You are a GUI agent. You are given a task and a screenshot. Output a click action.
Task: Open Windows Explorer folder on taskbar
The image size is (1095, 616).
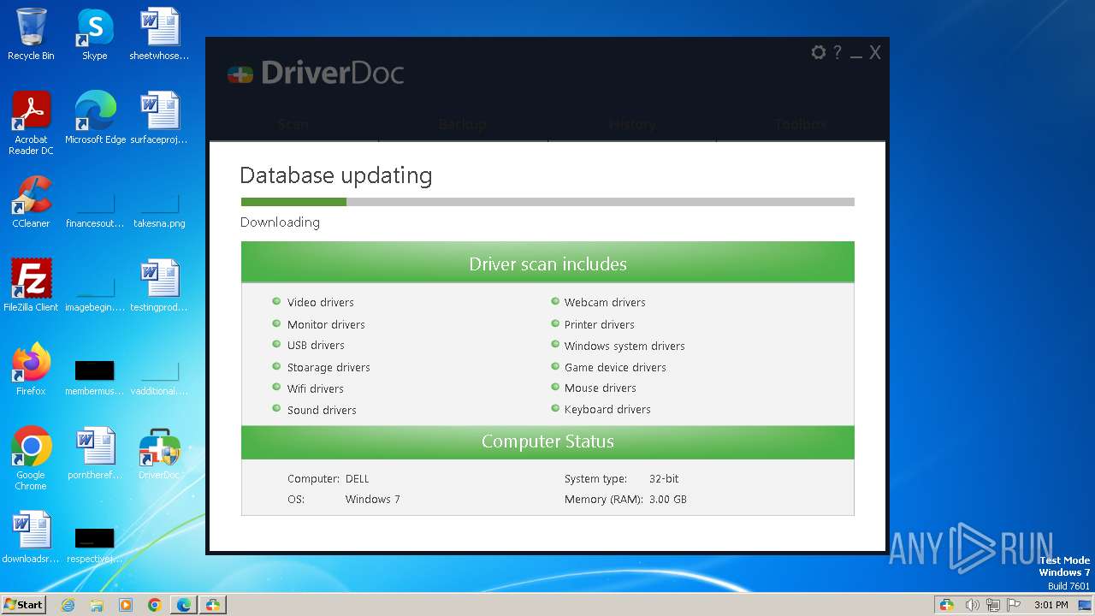pyautogui.click(x=97, y=605)
